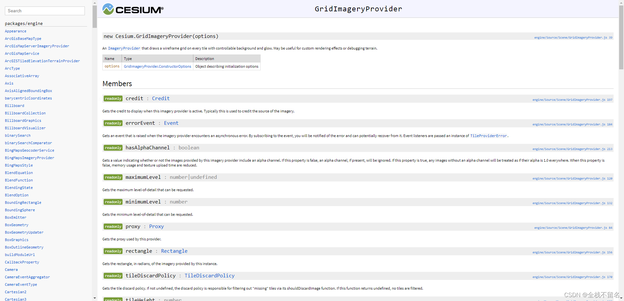Click the sidebar scrollbar thumb
The height and width of the screenshot is (301, 624).
coord(95,17)
